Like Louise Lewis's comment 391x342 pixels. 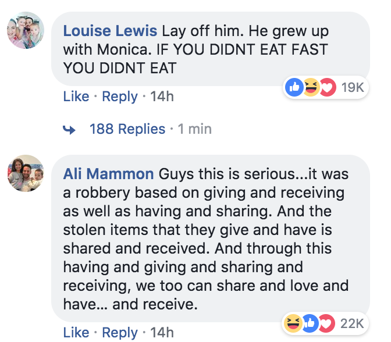[x=76, y=97]
